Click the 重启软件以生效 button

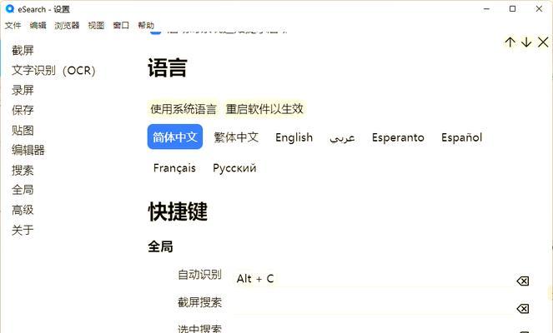click(x=264, y=109)
